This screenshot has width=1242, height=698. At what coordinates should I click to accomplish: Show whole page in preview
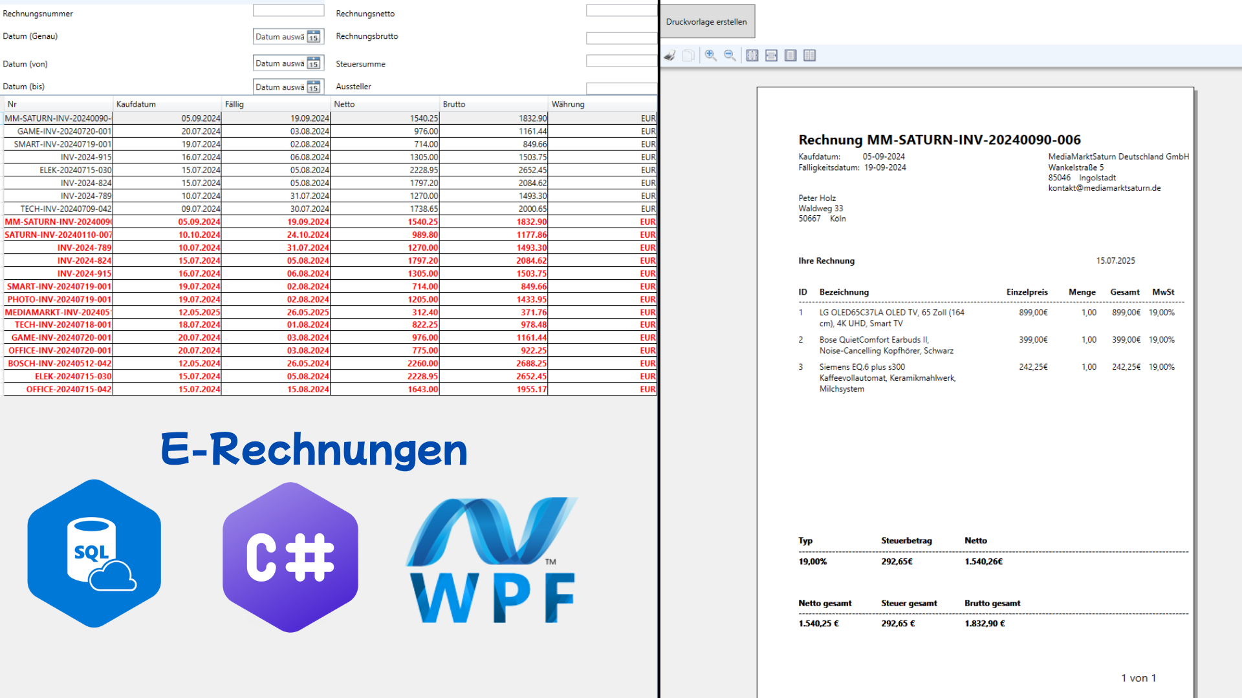(x=790, y=56)
